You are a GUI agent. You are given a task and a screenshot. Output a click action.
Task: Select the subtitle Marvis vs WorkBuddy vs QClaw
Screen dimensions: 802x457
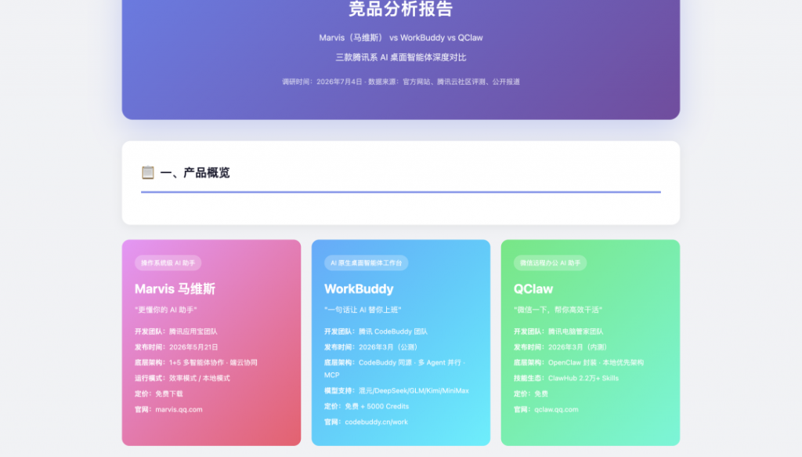[x=401, y=38]
